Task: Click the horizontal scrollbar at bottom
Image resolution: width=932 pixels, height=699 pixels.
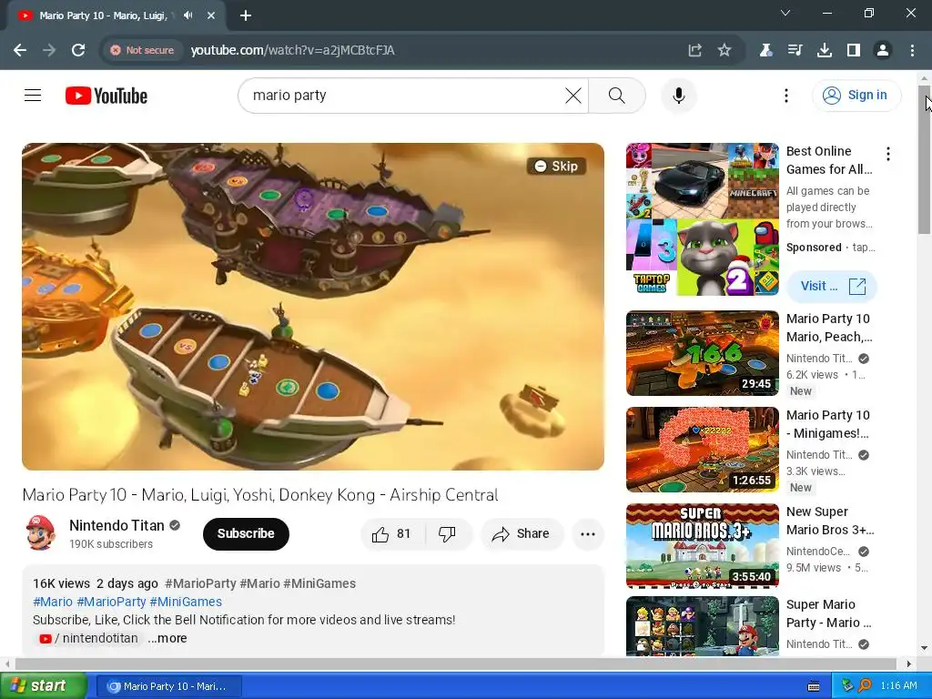Action: coord(455,664)
